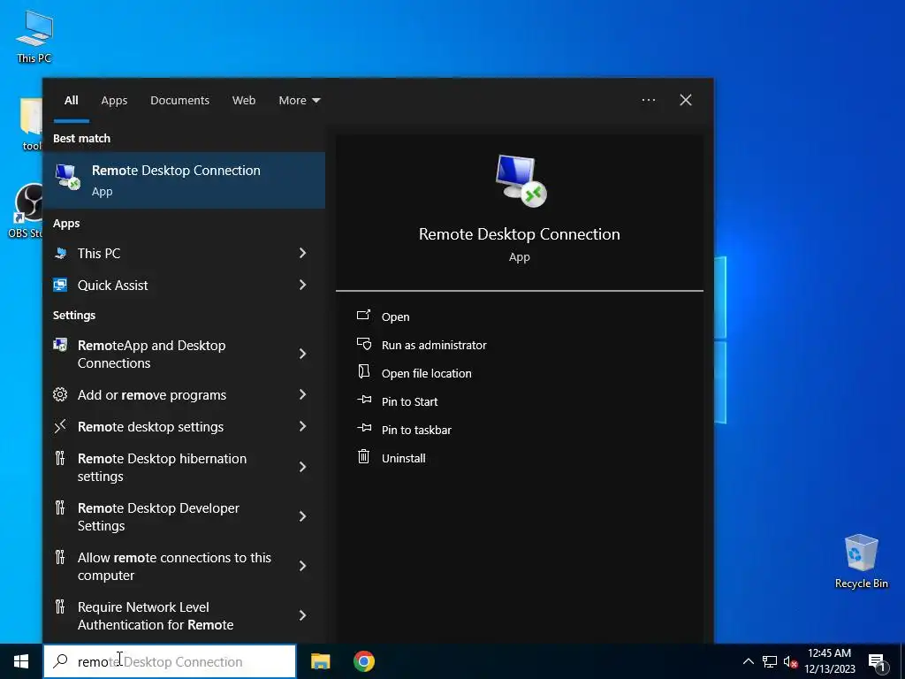Launch Google Chrome from the taskbar
This screenshot has height=679, width=905.
coord(364,661)
